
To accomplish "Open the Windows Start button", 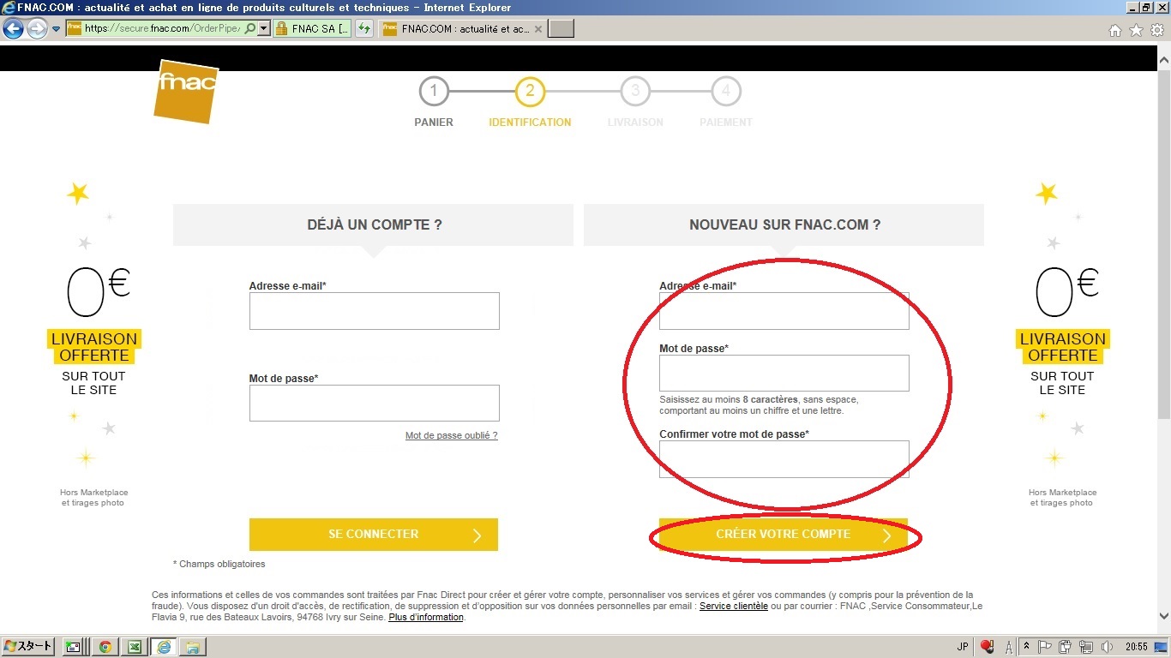I will tap(28, 646).
